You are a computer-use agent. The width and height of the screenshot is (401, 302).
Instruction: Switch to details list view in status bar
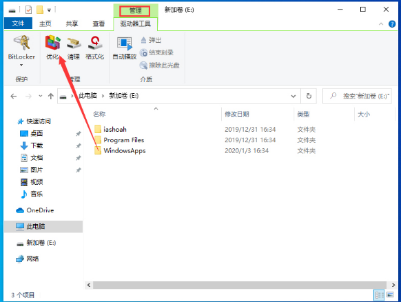click(x=379, y=295)
